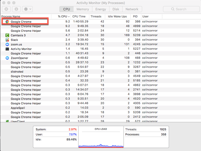Screen dimensions: 201x151
Task: Click the User 7.57% value
Action: (x=73, y=134)
